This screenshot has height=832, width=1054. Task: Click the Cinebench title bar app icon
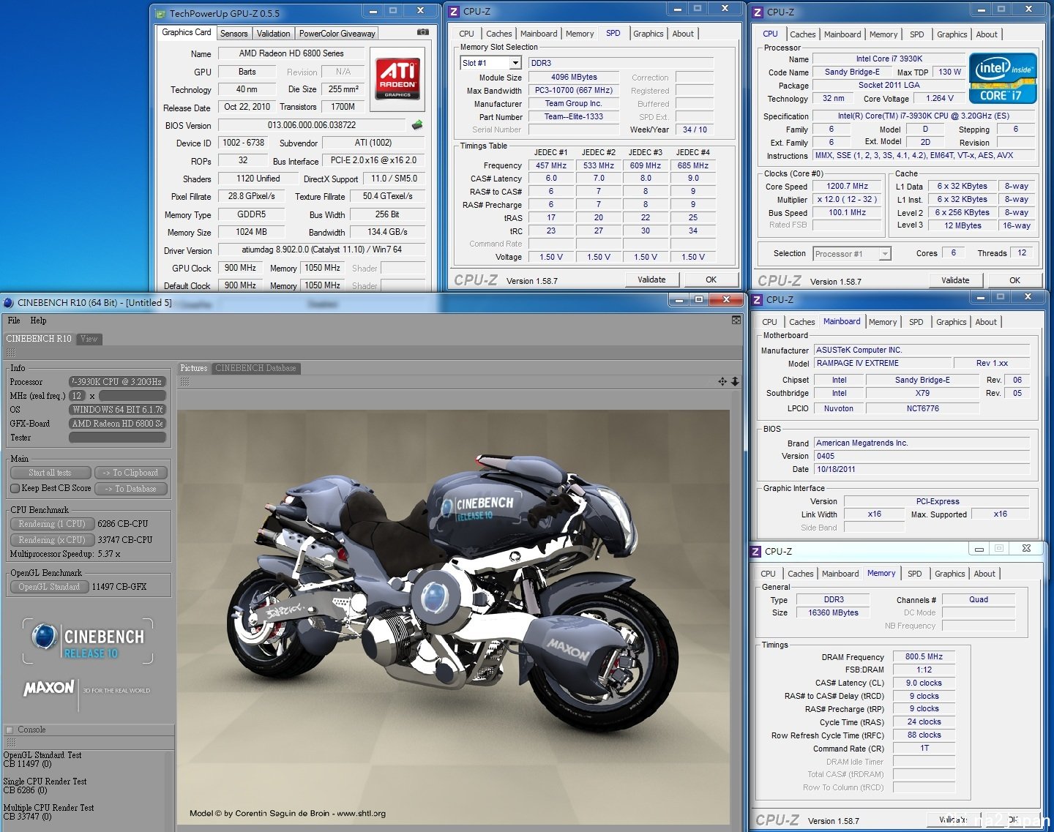(9, 302)
